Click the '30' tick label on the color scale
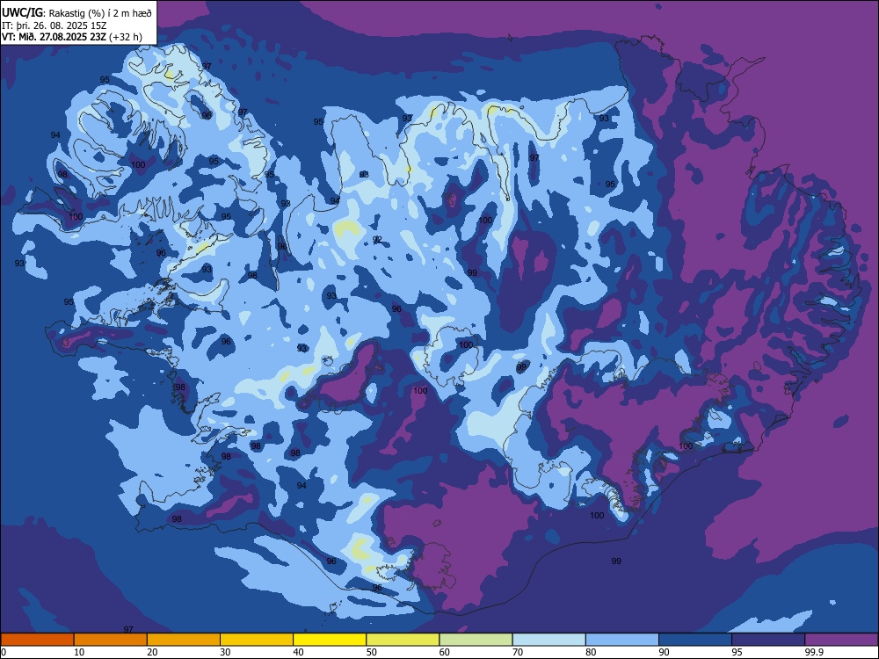 [x=225, y=652]
